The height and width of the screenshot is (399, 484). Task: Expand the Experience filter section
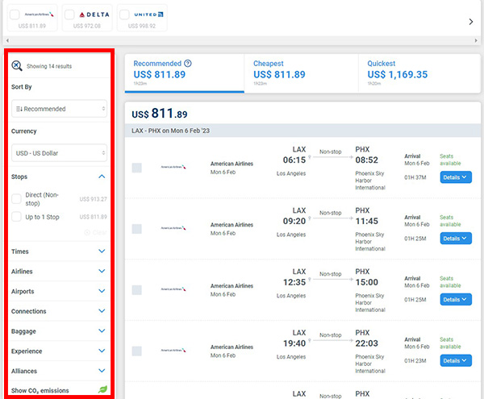pyautogui.click(x=102, y=351)
